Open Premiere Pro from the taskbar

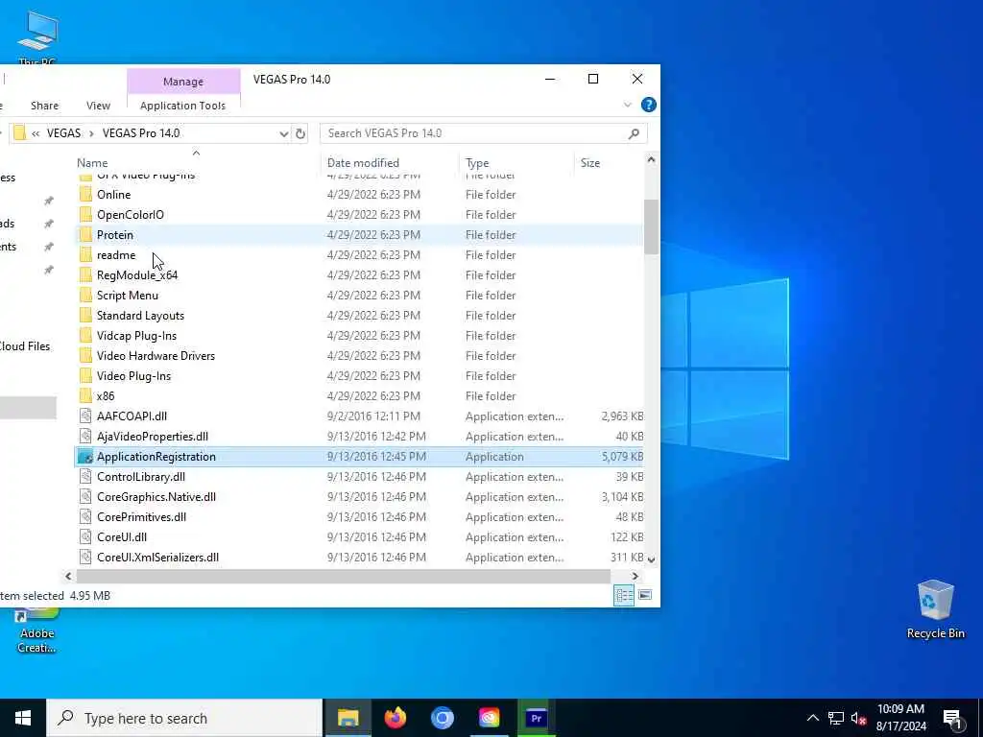pyautogui.click(x=536, y=718)
